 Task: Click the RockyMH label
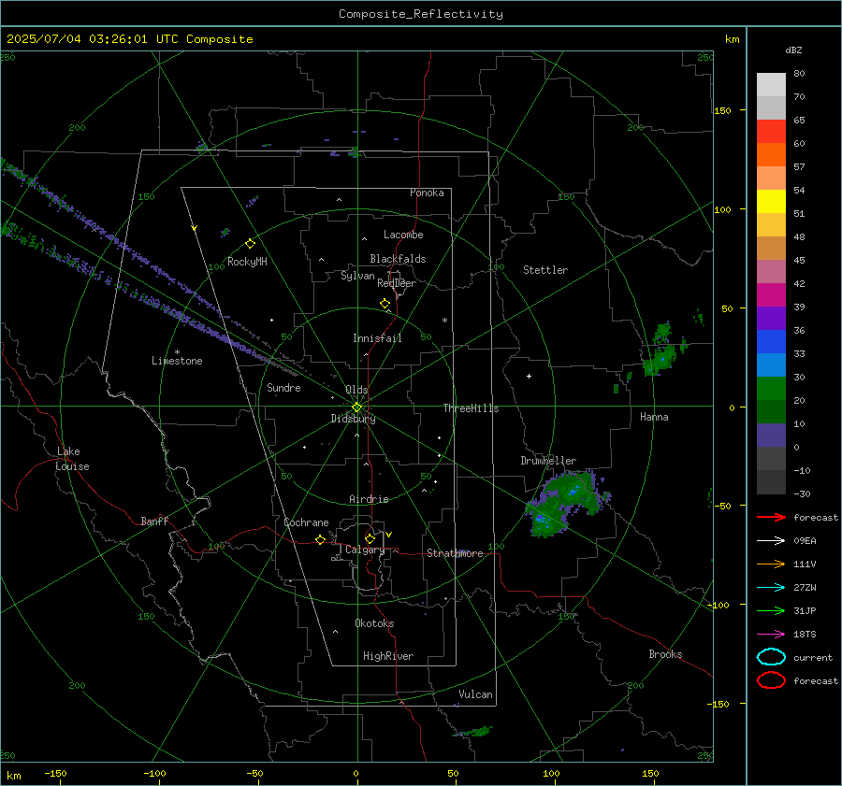tap(247, 262)
